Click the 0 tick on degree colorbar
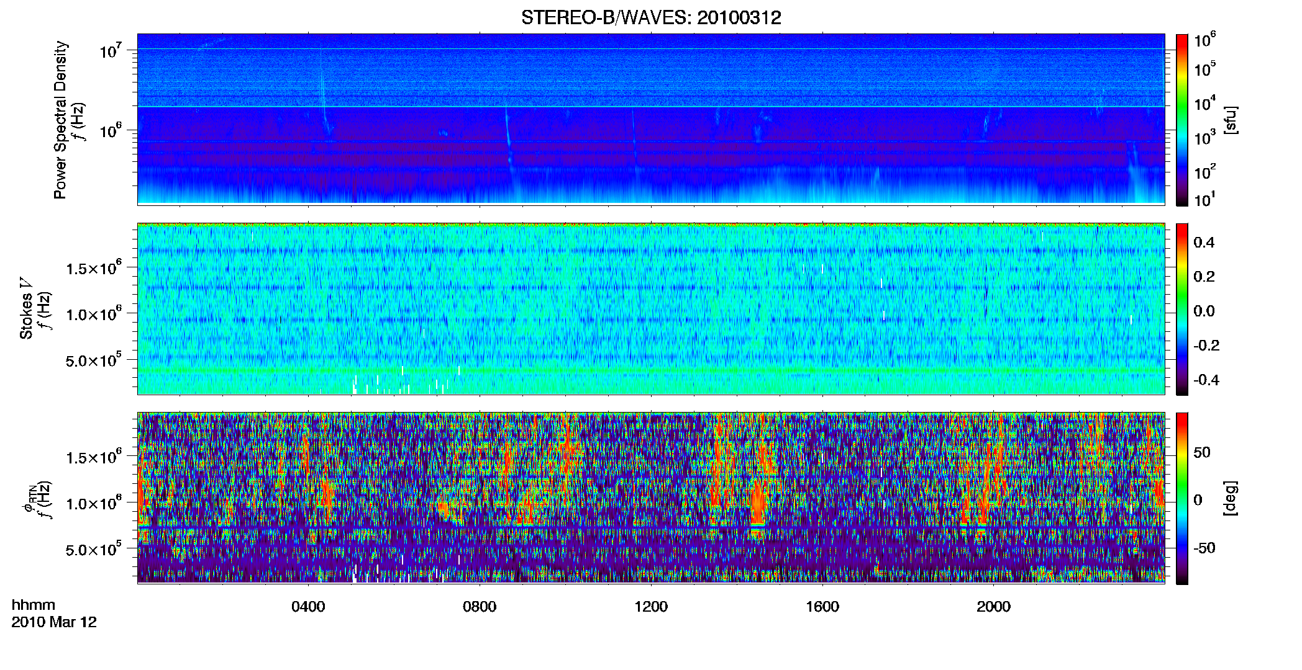This screenshot has height=670, width=1302. coord(1198,500)
